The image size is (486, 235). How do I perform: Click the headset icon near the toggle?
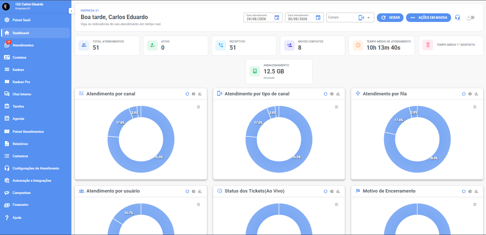(x=458, y=17)
